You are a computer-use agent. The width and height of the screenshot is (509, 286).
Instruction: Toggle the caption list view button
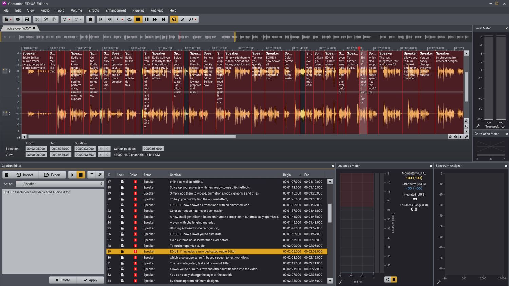pyautogui.click(x=91, y=175)
